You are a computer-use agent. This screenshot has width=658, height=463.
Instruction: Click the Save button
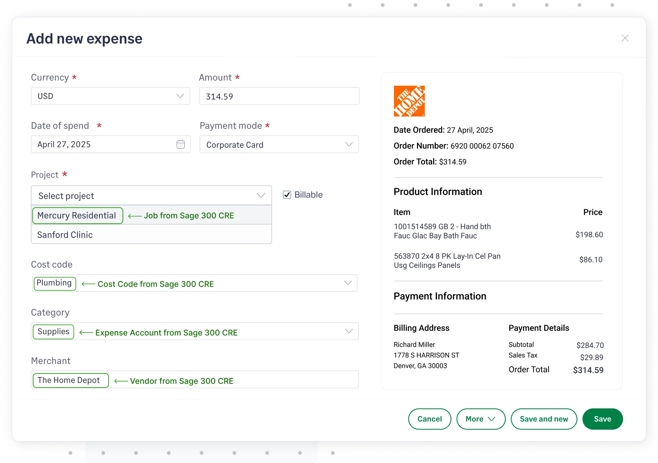click(x=602, y=419)
